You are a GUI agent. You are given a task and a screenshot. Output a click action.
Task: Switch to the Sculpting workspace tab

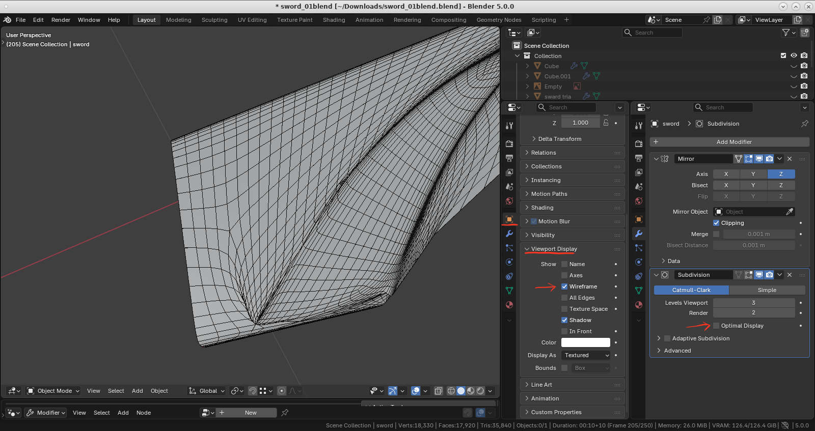[214, 20]
